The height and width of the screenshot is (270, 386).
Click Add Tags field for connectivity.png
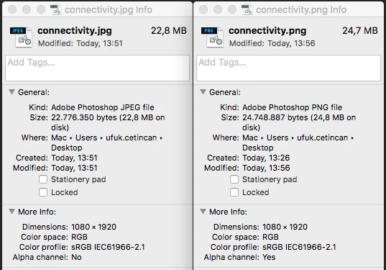pyautogui.click(x=288, y=68)
